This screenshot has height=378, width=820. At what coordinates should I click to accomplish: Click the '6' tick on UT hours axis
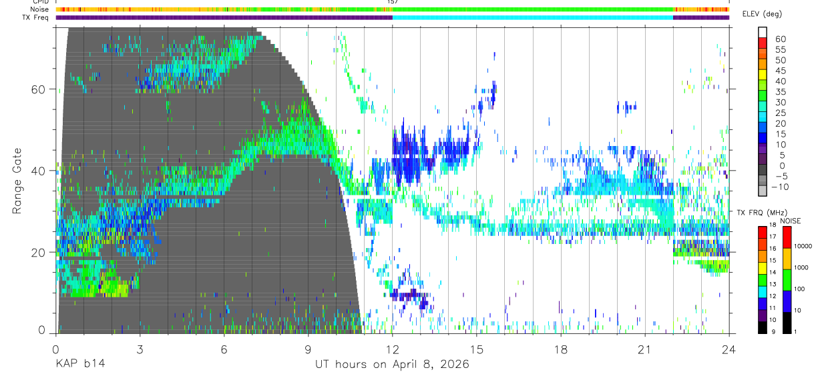[x=224, y=349]
